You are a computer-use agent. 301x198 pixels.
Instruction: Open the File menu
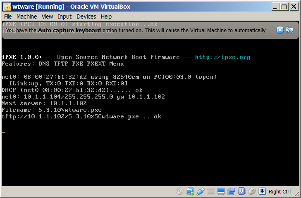(8, 16)
